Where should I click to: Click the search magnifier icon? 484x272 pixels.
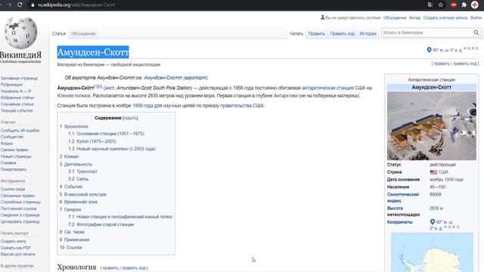coord(476,32)
